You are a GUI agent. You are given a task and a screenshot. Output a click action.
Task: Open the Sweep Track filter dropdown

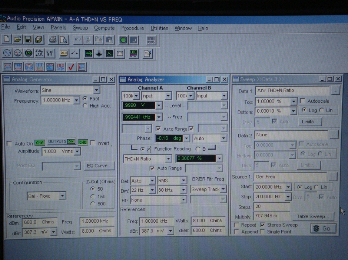tap(223, 189)
